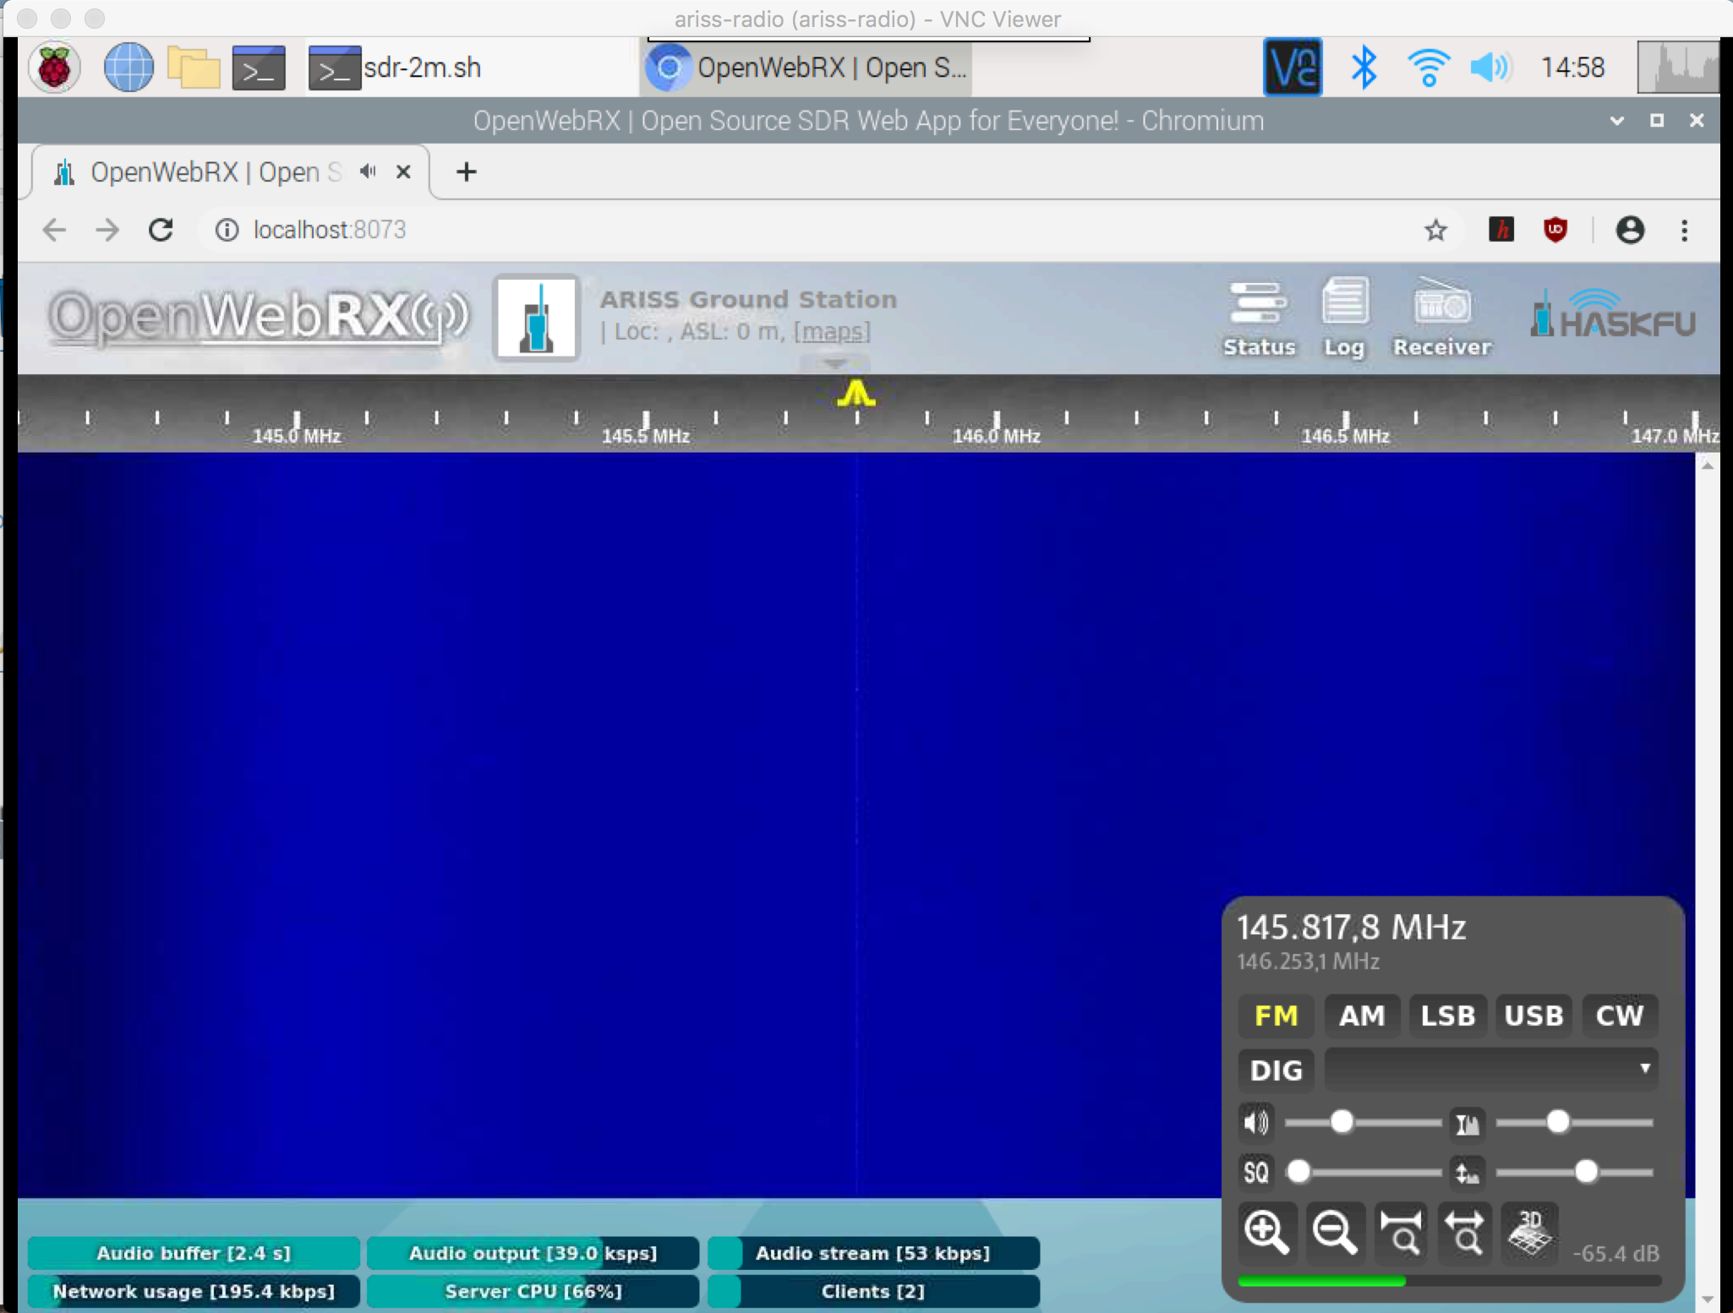Adjust the waterfall max level slider

coord(1574,1123)
